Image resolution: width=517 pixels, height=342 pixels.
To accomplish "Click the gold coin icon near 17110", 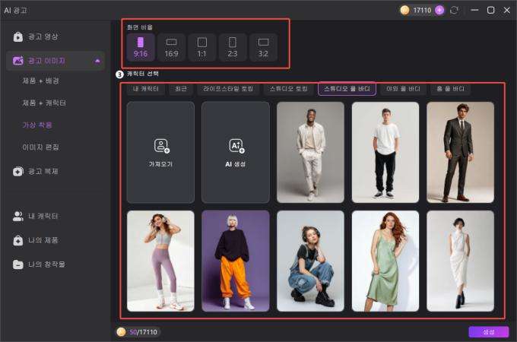I will tap(405, 10).
